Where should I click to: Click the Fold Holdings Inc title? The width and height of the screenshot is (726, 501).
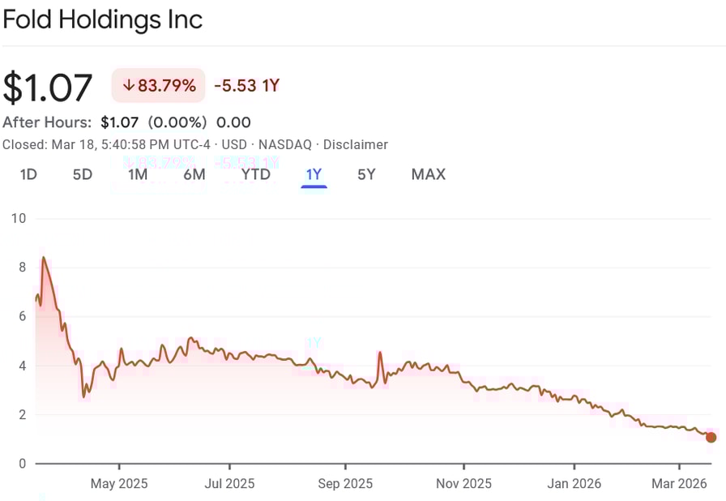[102, 19]
